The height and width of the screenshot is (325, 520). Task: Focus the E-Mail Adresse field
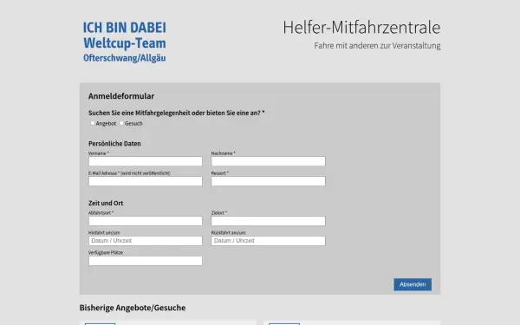coord(146,181)
